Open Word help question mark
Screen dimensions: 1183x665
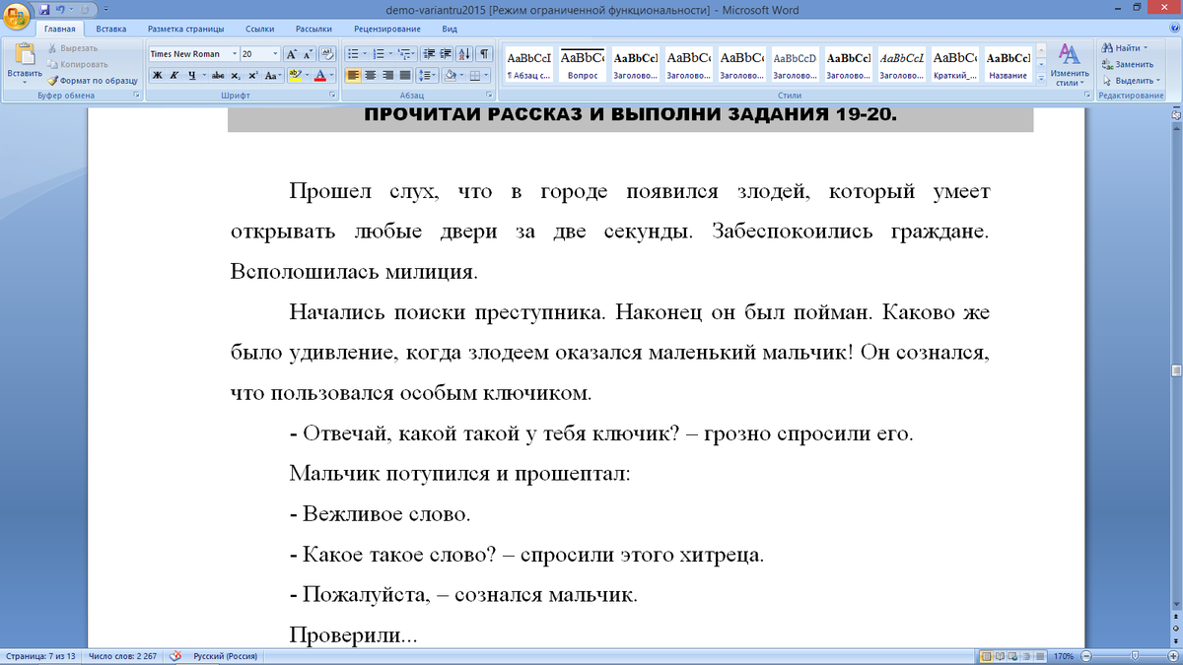[1172, 29]
